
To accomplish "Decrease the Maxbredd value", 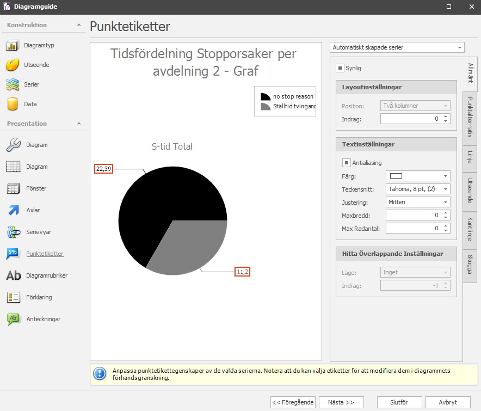I will tap(446, 218).
